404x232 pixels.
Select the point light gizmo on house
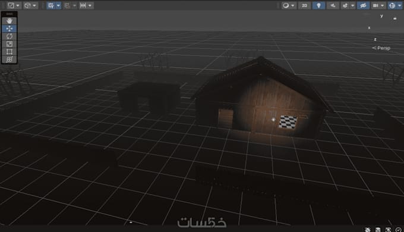coord(273,120)
